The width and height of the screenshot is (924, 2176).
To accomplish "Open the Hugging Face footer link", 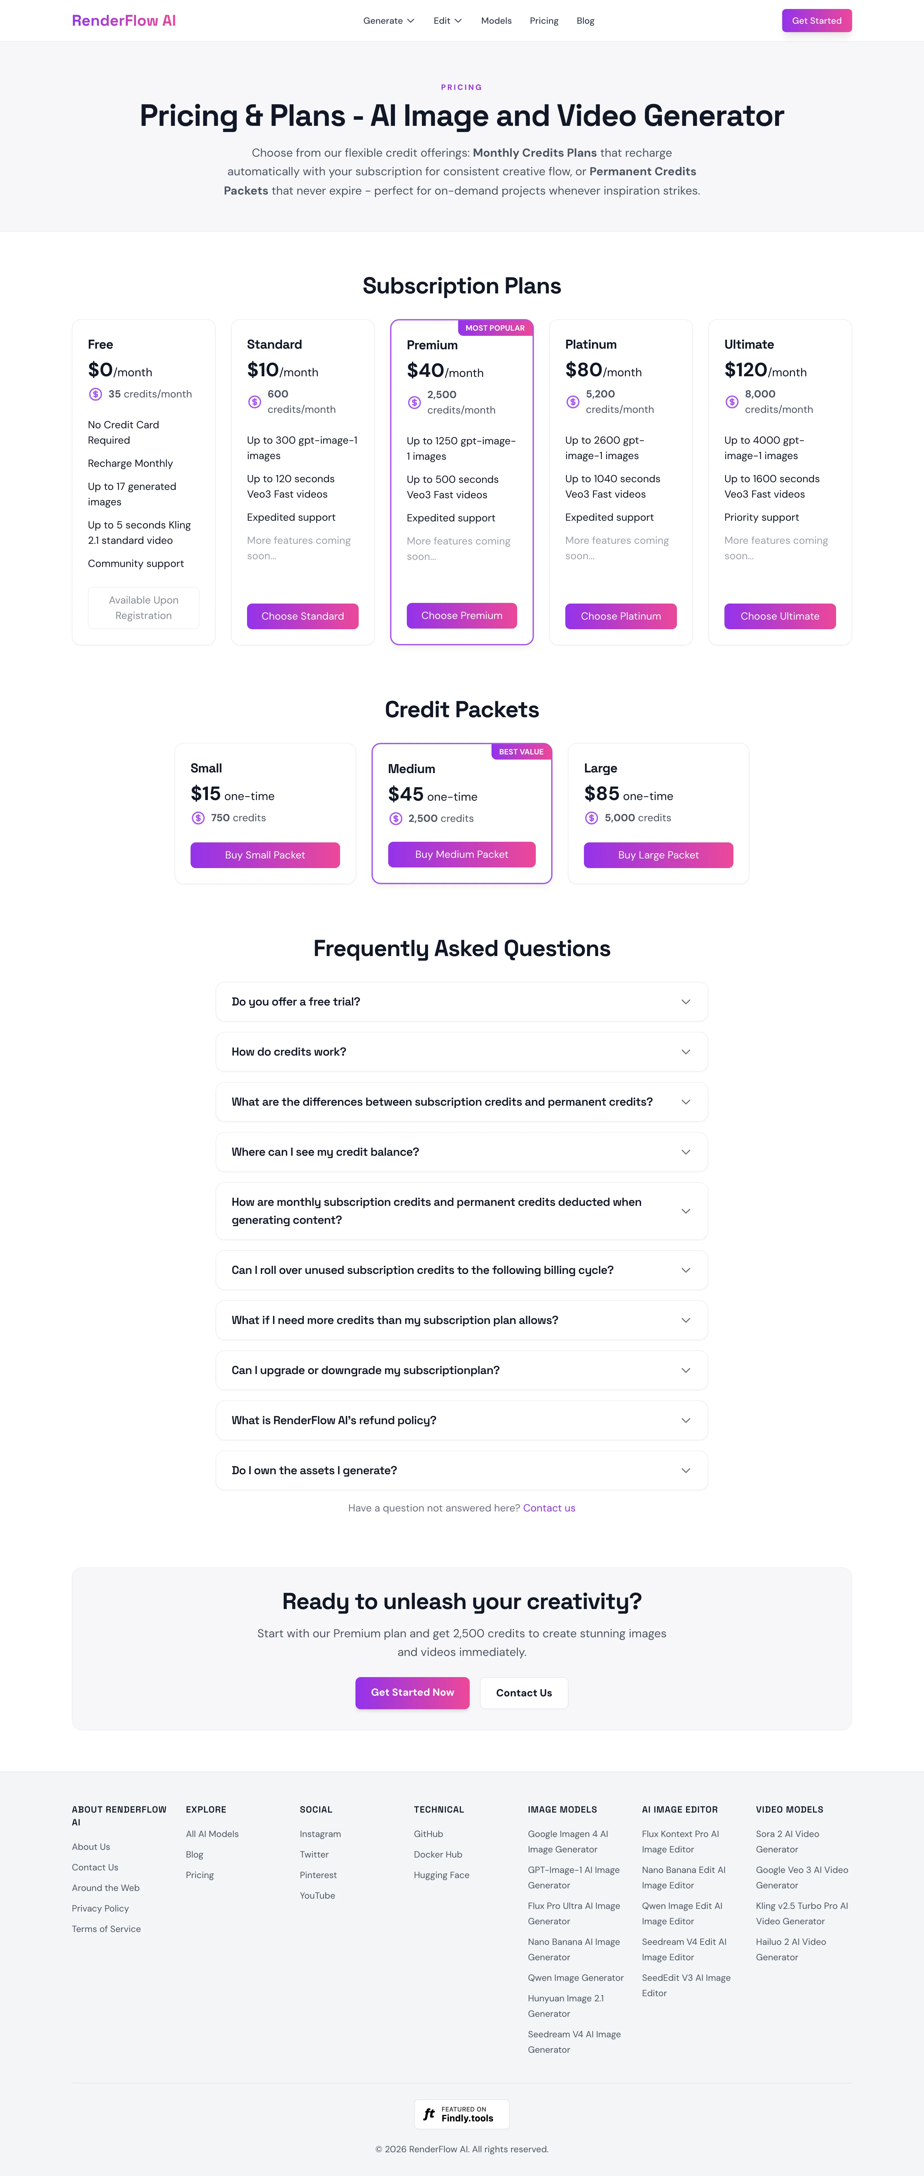I will (441, 1875).
